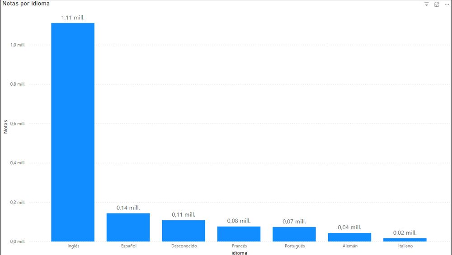The height and width of the screenshot is (255, 452).
Task: Click the 0,08 mill. data label
Action: tap(239, 221)
